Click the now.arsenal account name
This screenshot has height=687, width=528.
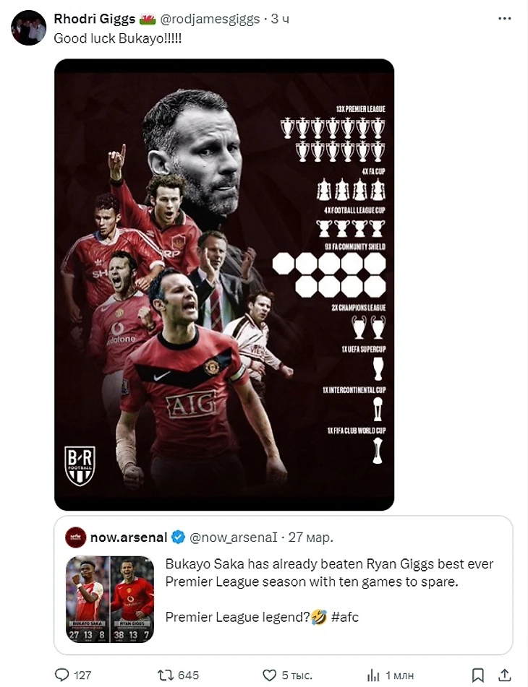[129, 537]
